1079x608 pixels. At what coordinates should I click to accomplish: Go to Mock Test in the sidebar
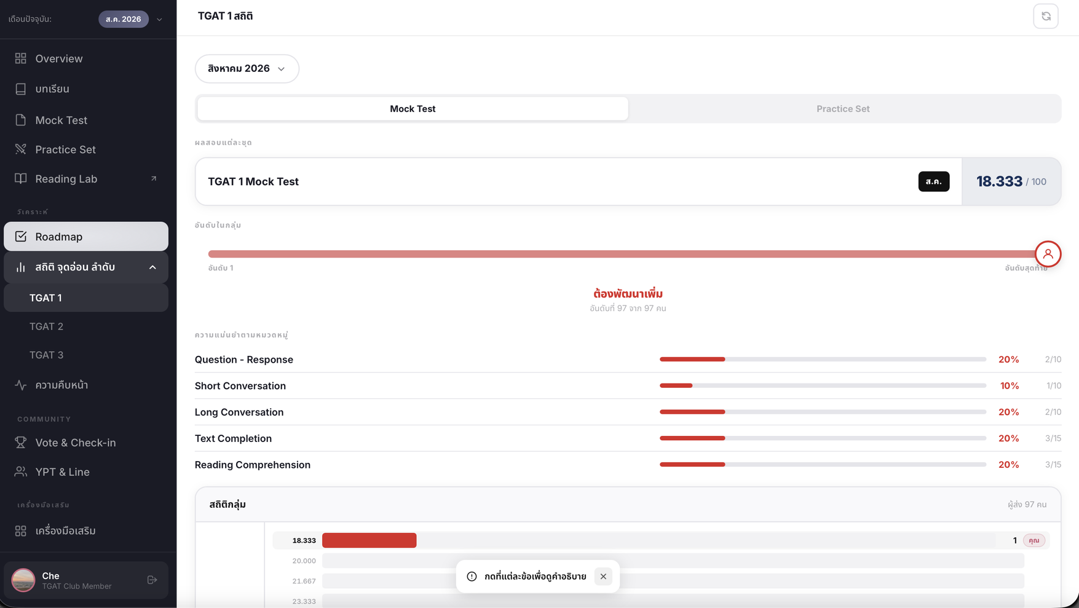coord(86,120)
